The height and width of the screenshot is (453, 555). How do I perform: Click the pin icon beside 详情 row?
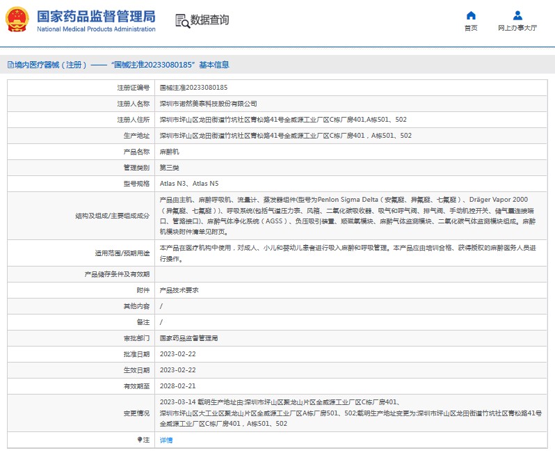tap(140, 440)
